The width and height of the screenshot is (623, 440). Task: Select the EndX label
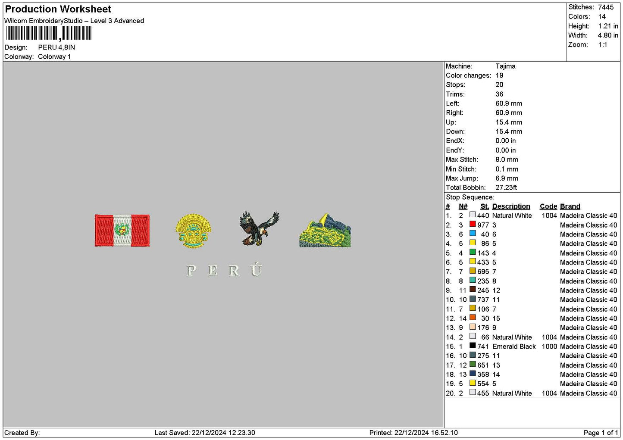tap(454, 141)
